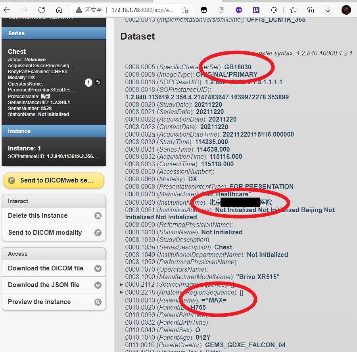Click the magnifier icon beside Preview the instance

click(98, 302)
